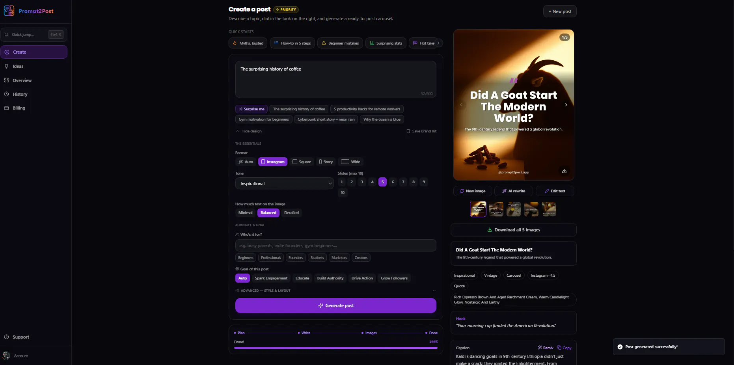The width and height of the screenshot is (734, 365).
Task: Click the topic description text box
Action: coord(336,79)
